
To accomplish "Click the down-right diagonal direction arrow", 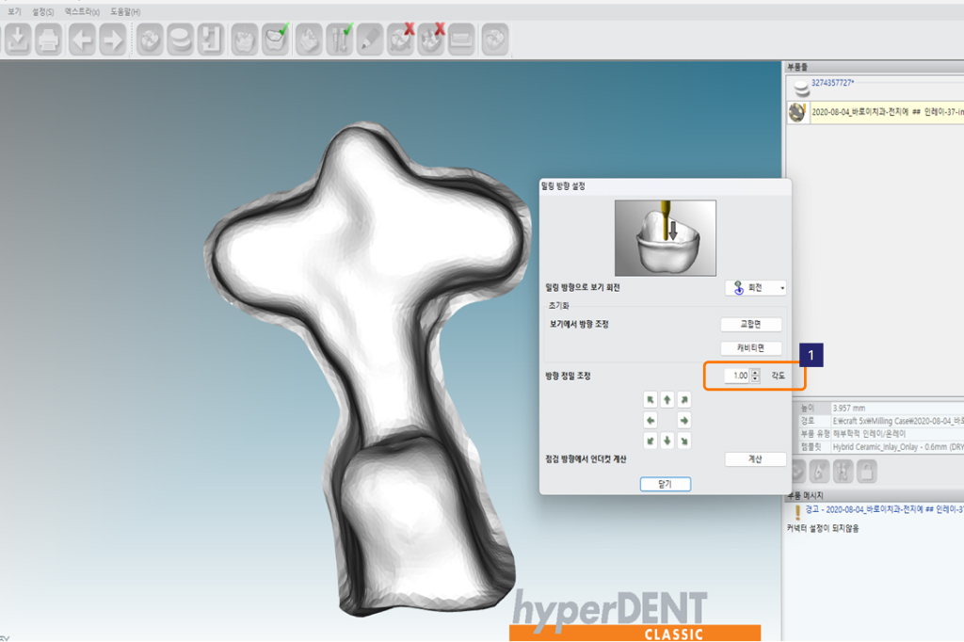I will coord(684,440).
